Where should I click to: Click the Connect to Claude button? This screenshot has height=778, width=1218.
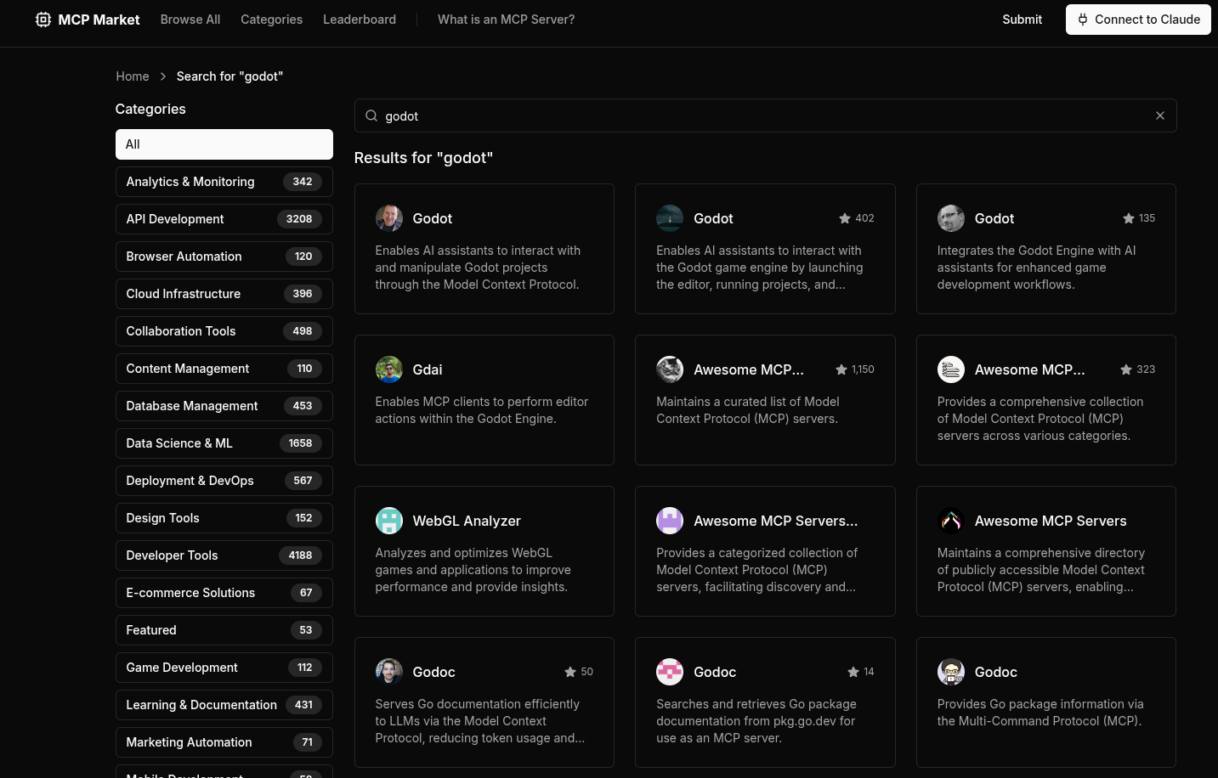tap(1138, 20)
